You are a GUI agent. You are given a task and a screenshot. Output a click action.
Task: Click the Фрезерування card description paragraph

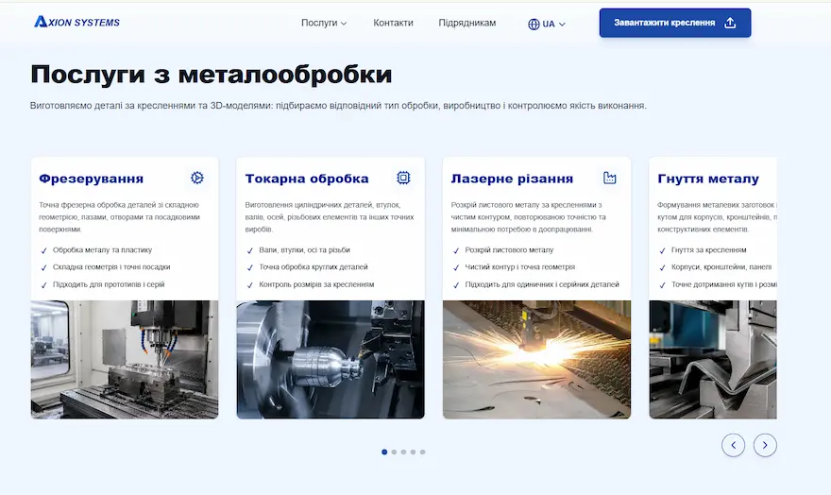click(119, 216)
